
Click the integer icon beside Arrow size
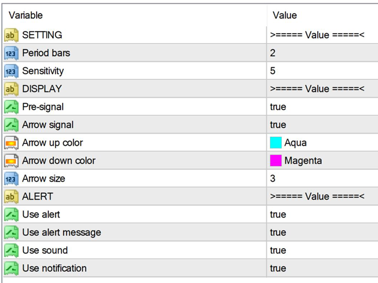coord(11,179)
